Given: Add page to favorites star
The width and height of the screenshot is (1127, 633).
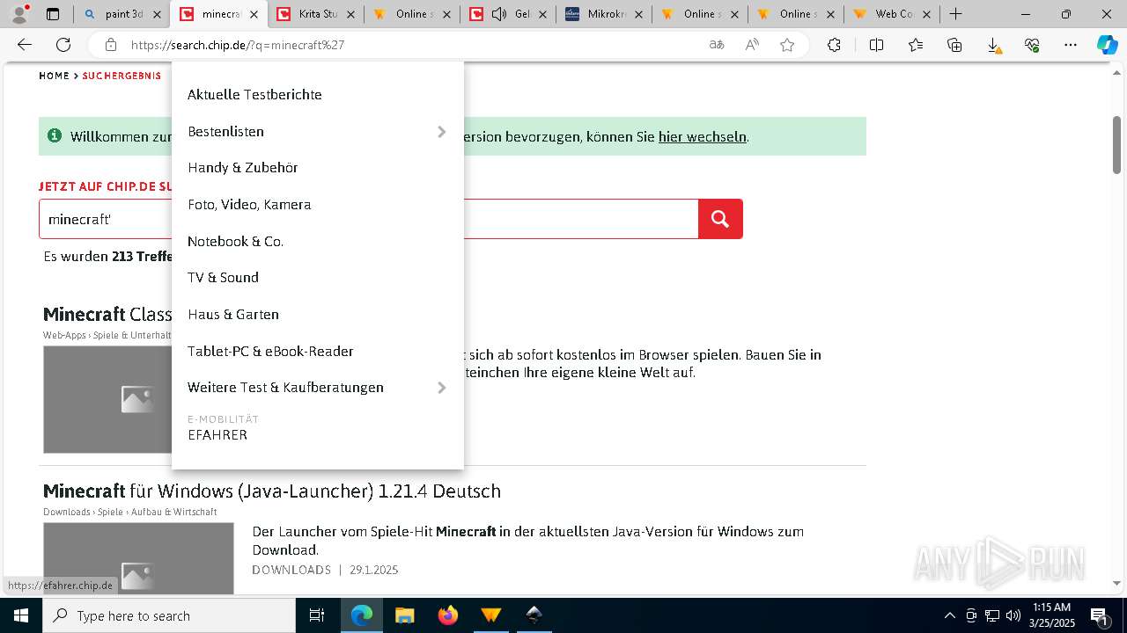Looking at the screenshot, I should pos(787,45).
